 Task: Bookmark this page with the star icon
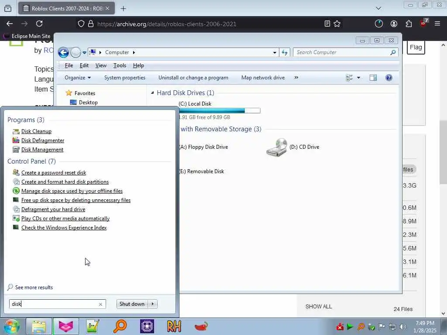point(337,24)
